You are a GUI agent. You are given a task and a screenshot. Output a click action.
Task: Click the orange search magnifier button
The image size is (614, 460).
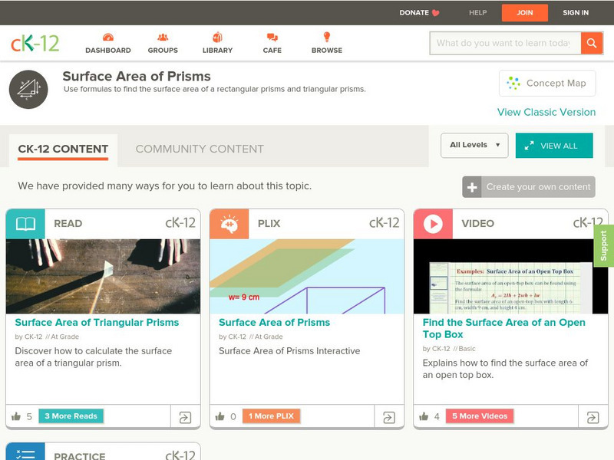coord(592,43)
